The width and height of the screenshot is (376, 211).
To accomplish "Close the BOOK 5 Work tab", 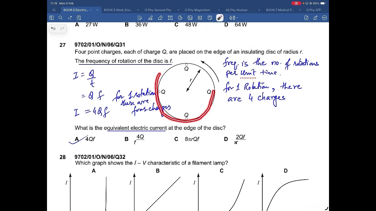I will point(138,10).
